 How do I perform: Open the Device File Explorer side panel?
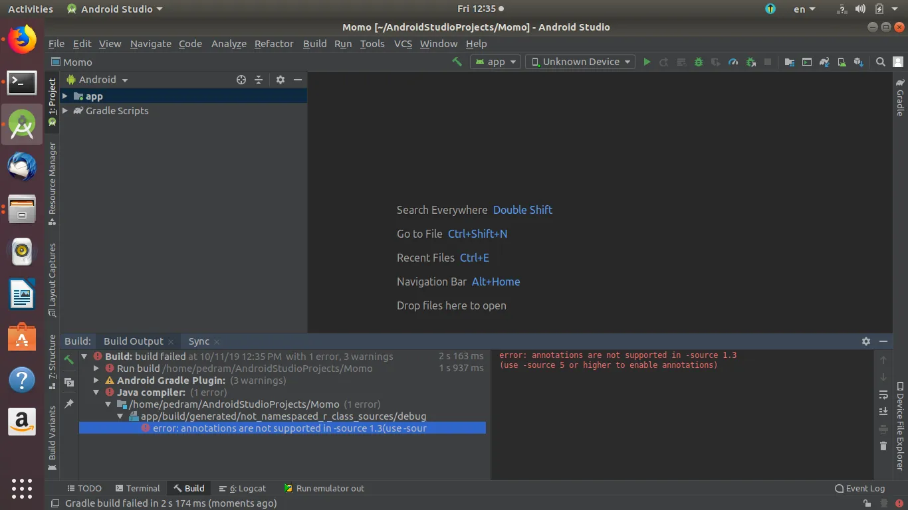coord(900,425)
